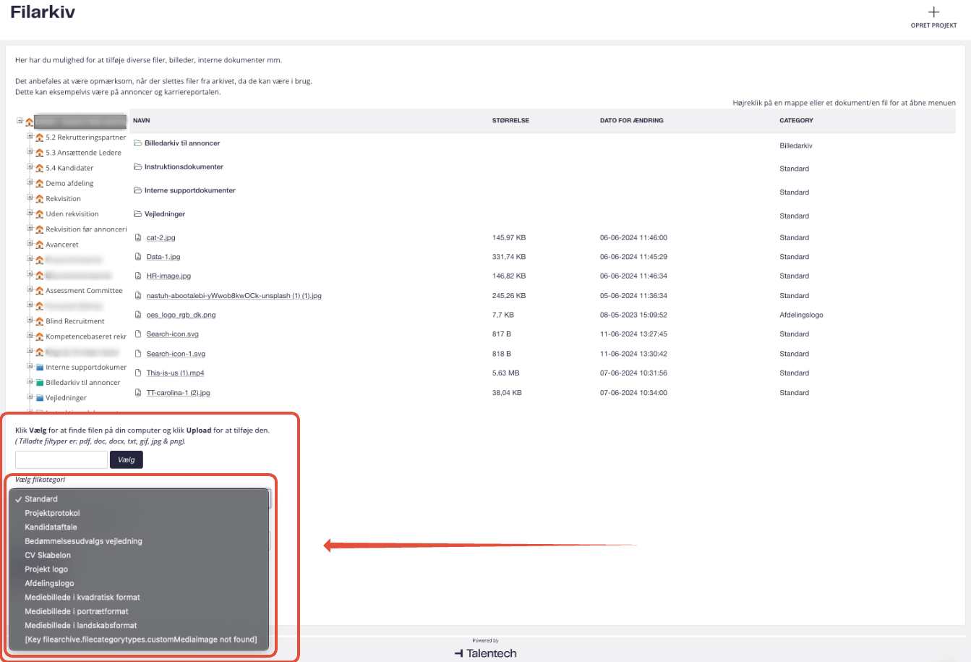The width and height of the screenshot is (971, 662).
Task: Click folder icon next to Instruktionsdokumenter
Action: click(138, 167)
